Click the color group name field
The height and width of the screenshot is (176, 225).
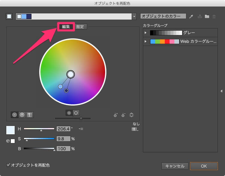tap(163, 16)
